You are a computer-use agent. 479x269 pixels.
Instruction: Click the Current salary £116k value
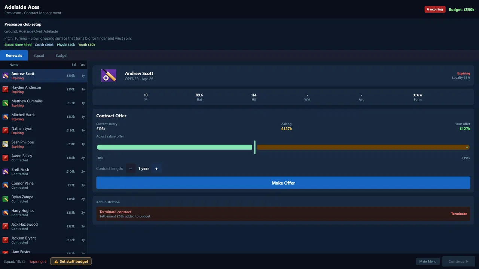click(101, 129)
